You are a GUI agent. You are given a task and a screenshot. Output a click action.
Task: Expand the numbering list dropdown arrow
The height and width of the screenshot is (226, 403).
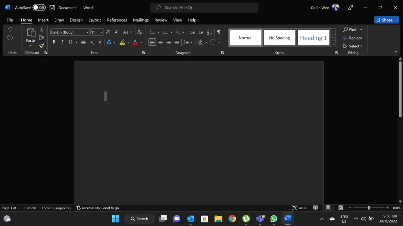click(x=171, y=32)
